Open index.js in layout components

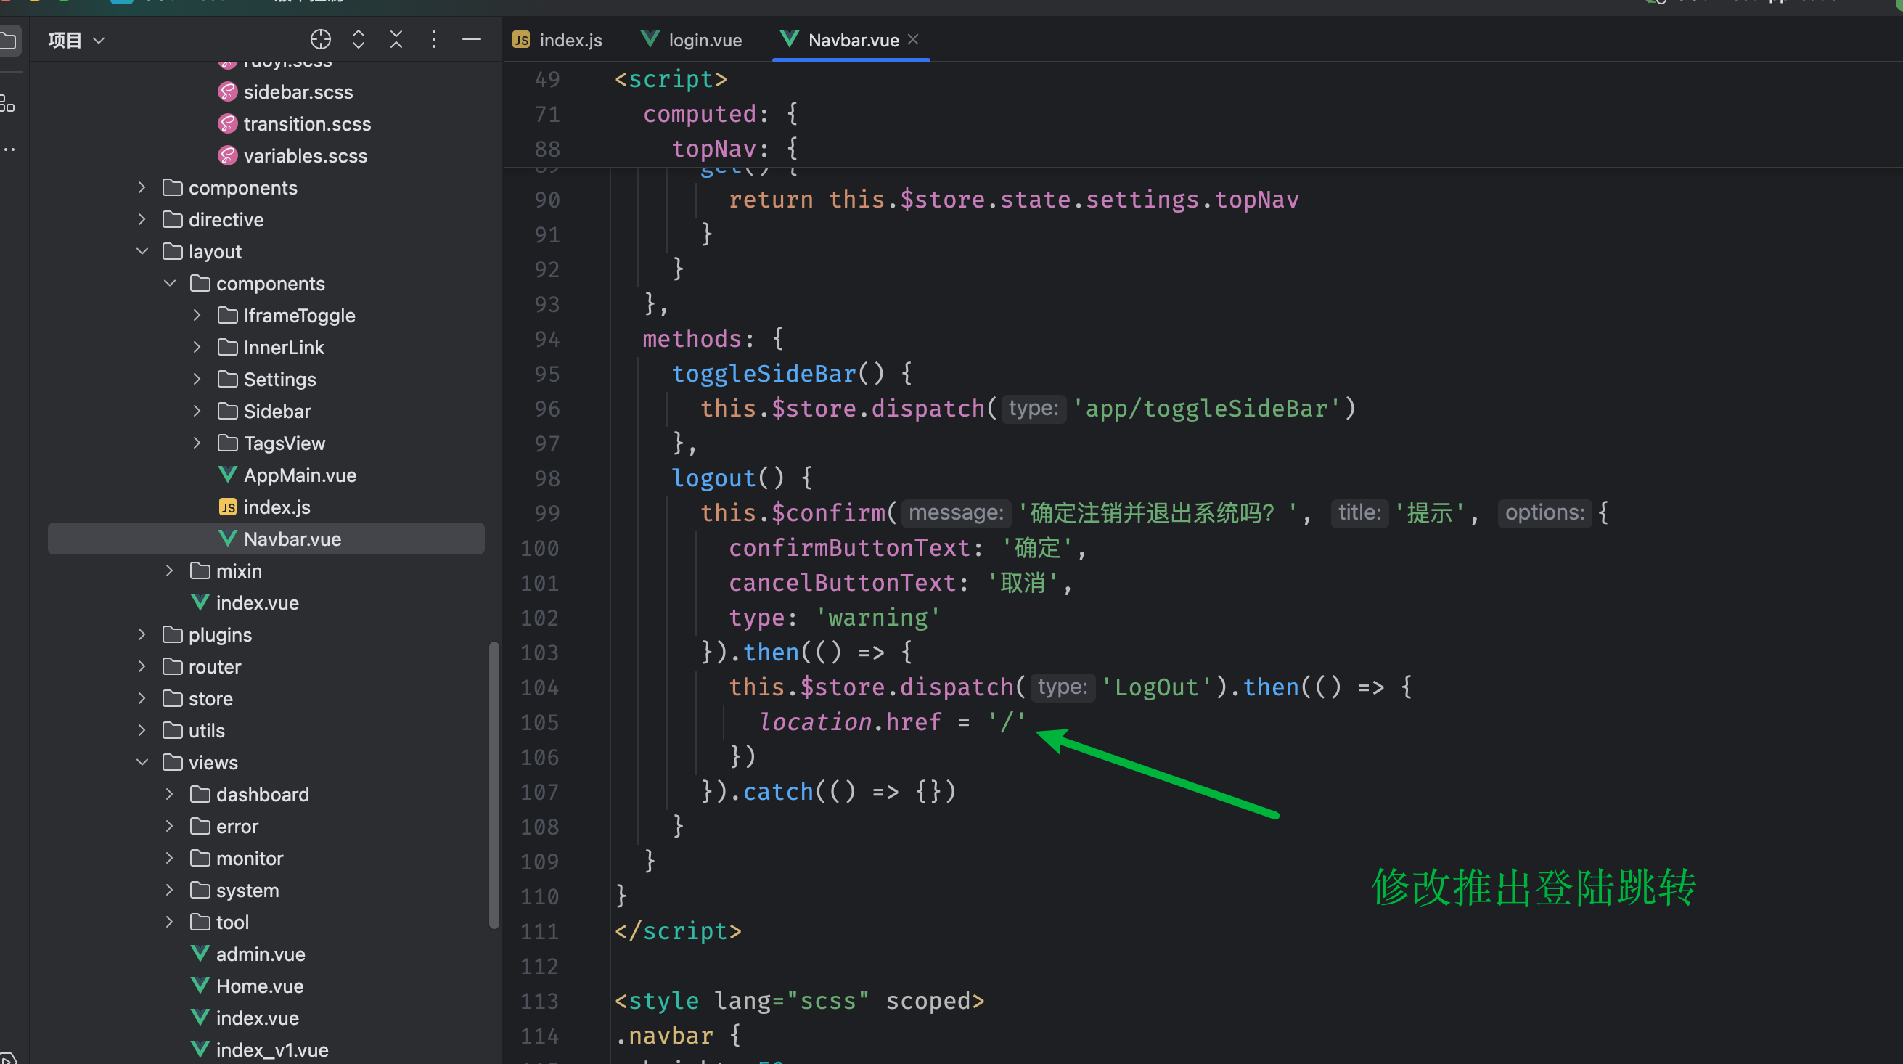pyautogui.click(x=277, y=507)
